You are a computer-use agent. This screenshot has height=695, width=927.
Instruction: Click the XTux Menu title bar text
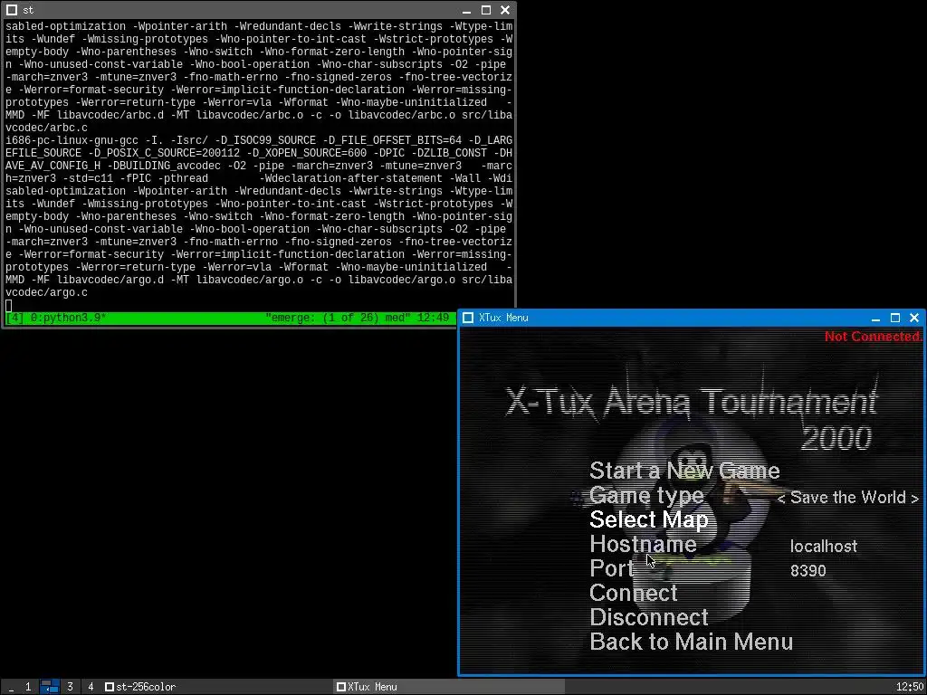pyautogui.click(x=503, y=318)
